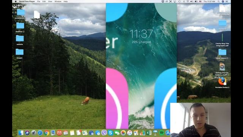
Task: Select the done videos folder
Action: [222, 52]
